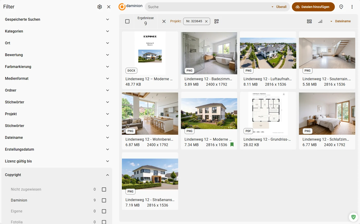Click the green shield status icon
360x224 pixels.
coord(354,217)
